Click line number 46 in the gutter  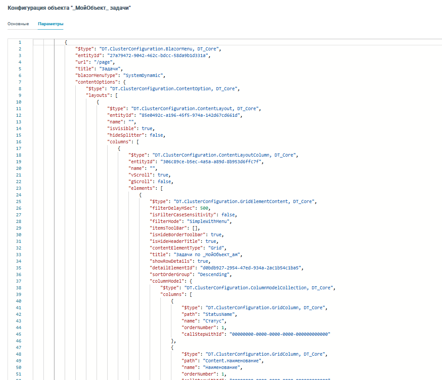[19, 341]
